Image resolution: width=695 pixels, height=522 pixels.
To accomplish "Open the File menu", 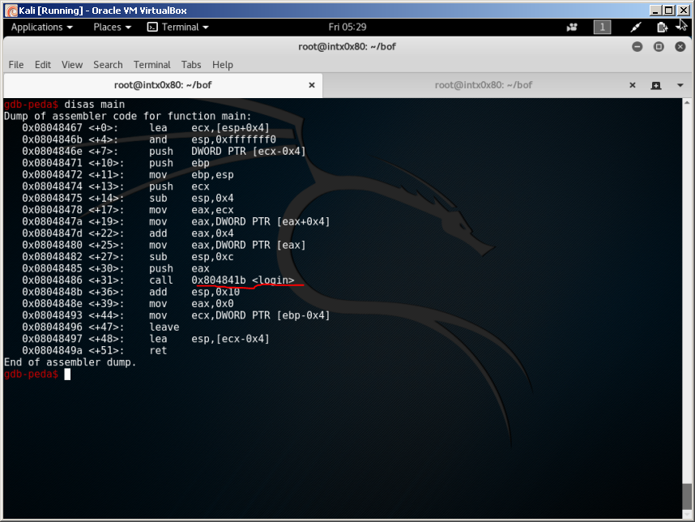I will [x=15, y=65].
